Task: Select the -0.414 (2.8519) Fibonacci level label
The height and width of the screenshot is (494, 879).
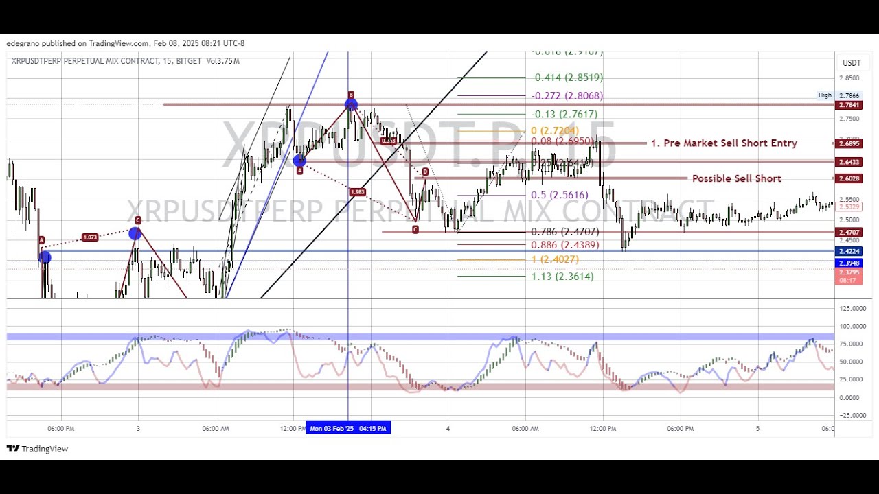Action: coord(567,78)
